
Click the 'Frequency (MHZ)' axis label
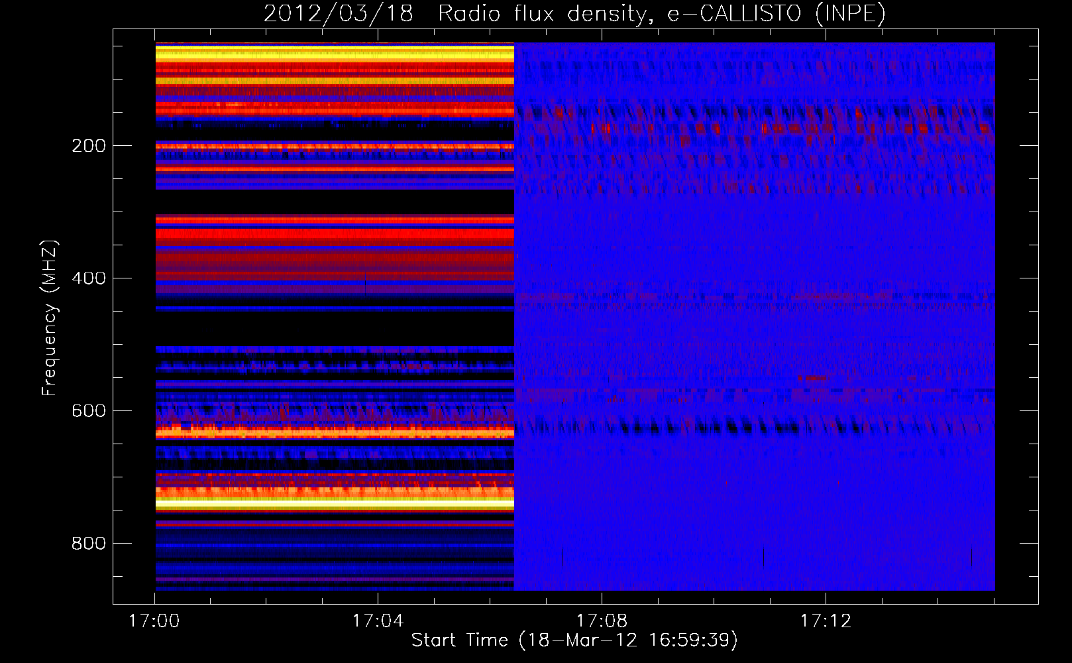pyautogui.click(x=50, y=318)
